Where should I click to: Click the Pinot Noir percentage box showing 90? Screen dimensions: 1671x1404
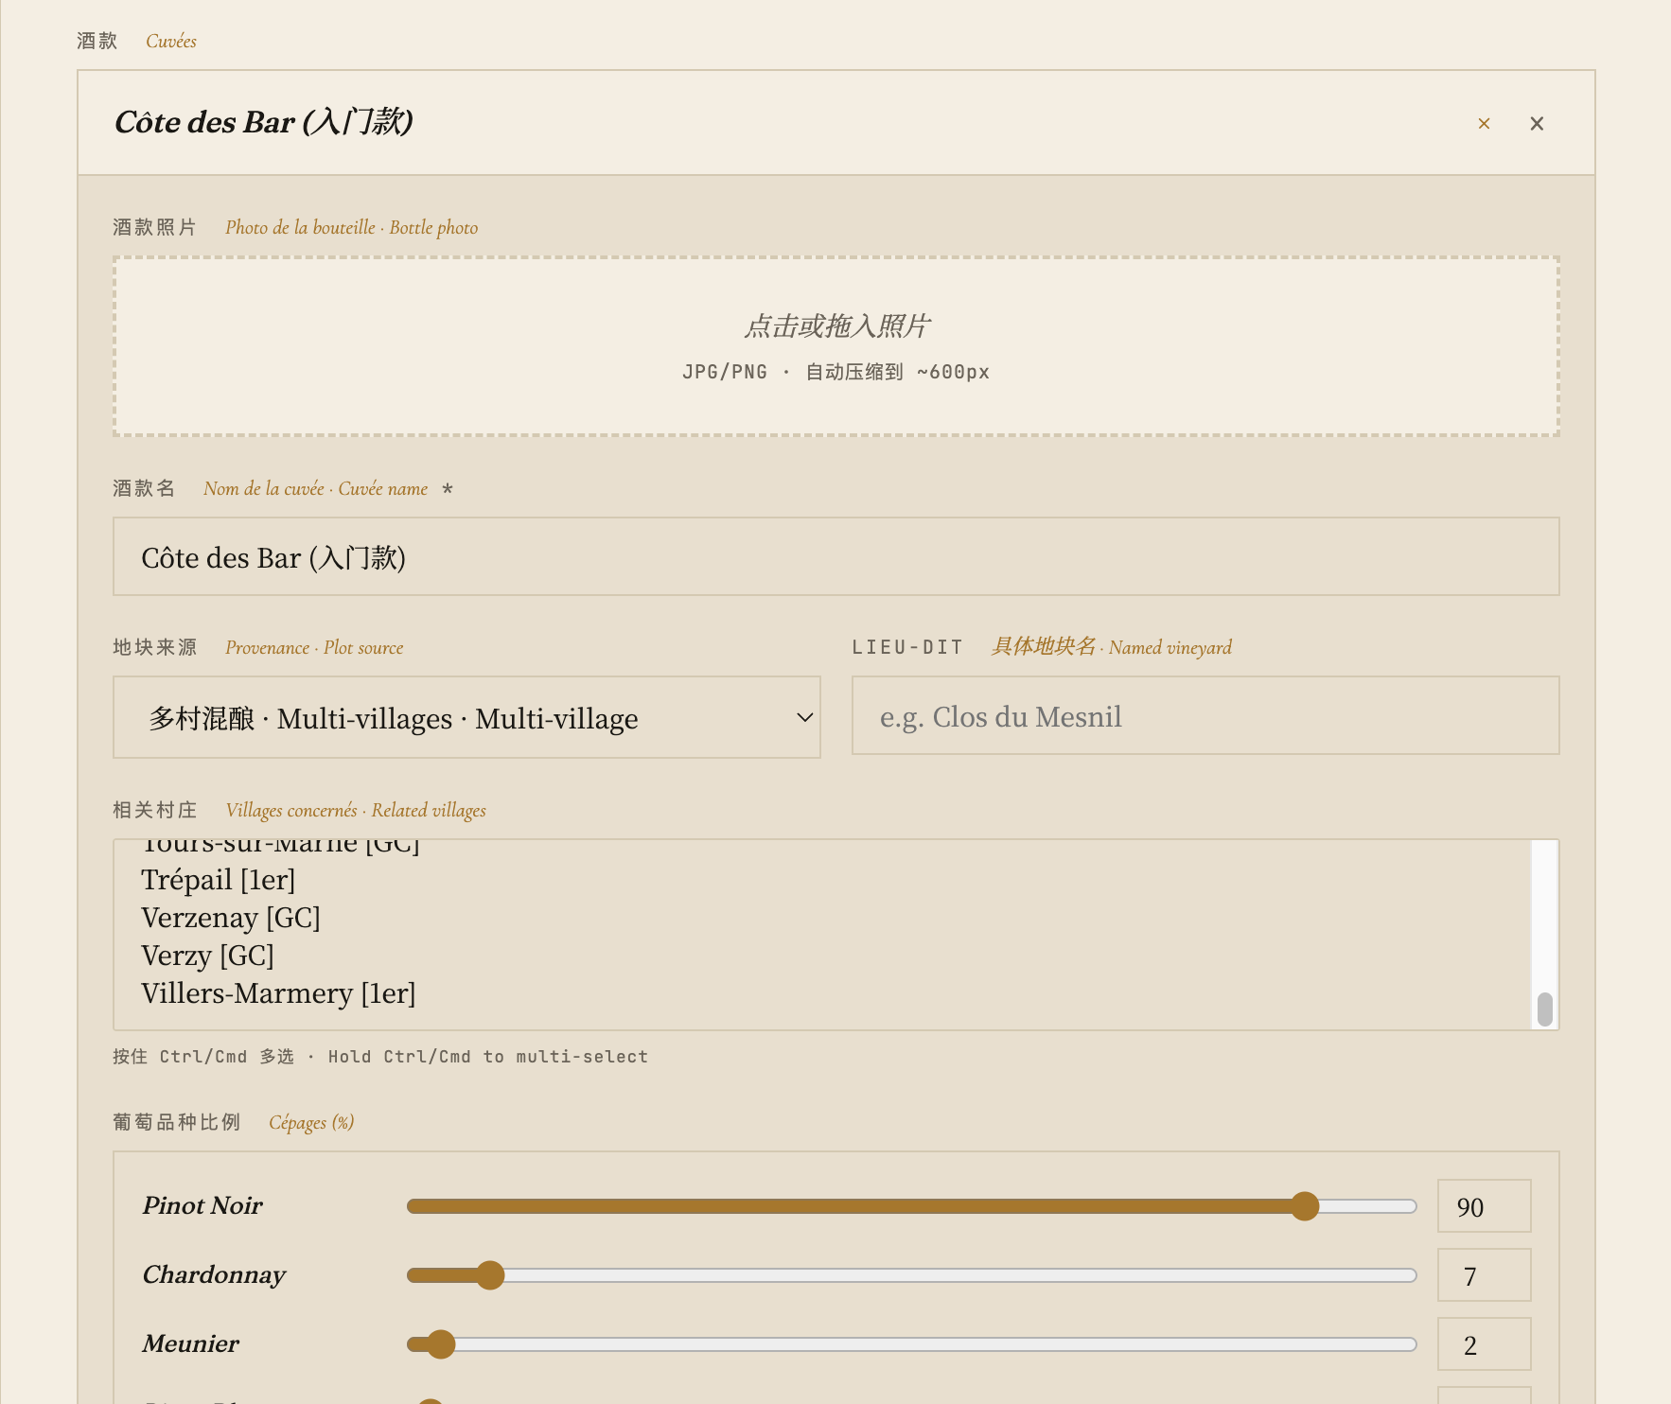[1483, 1206]
